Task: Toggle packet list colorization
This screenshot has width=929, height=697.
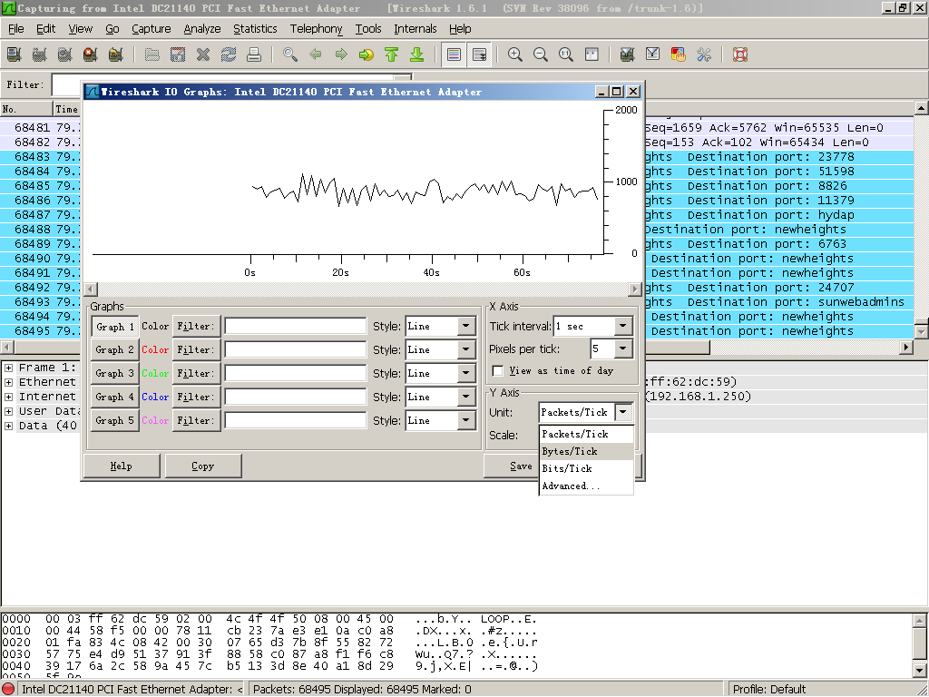Action: 454,54
